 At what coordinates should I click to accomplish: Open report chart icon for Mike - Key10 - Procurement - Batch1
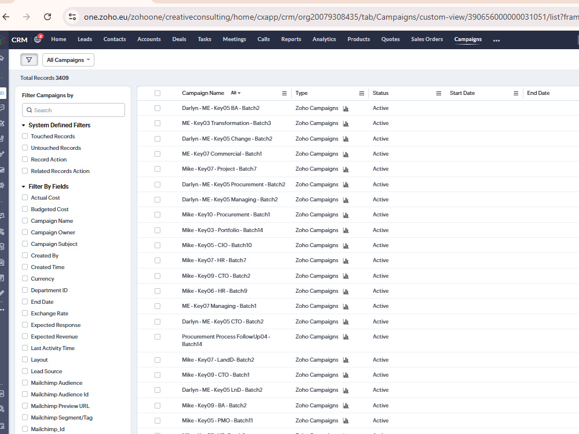coord(346,215)
